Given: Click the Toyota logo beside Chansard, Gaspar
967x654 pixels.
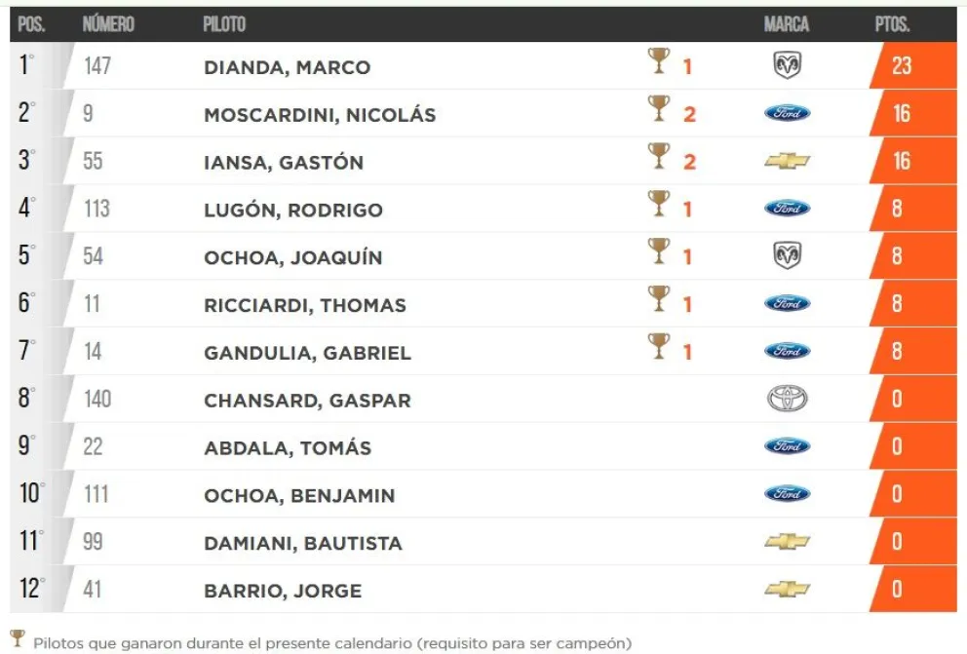Looking at the screenshot, I should [x=787, y=399].
